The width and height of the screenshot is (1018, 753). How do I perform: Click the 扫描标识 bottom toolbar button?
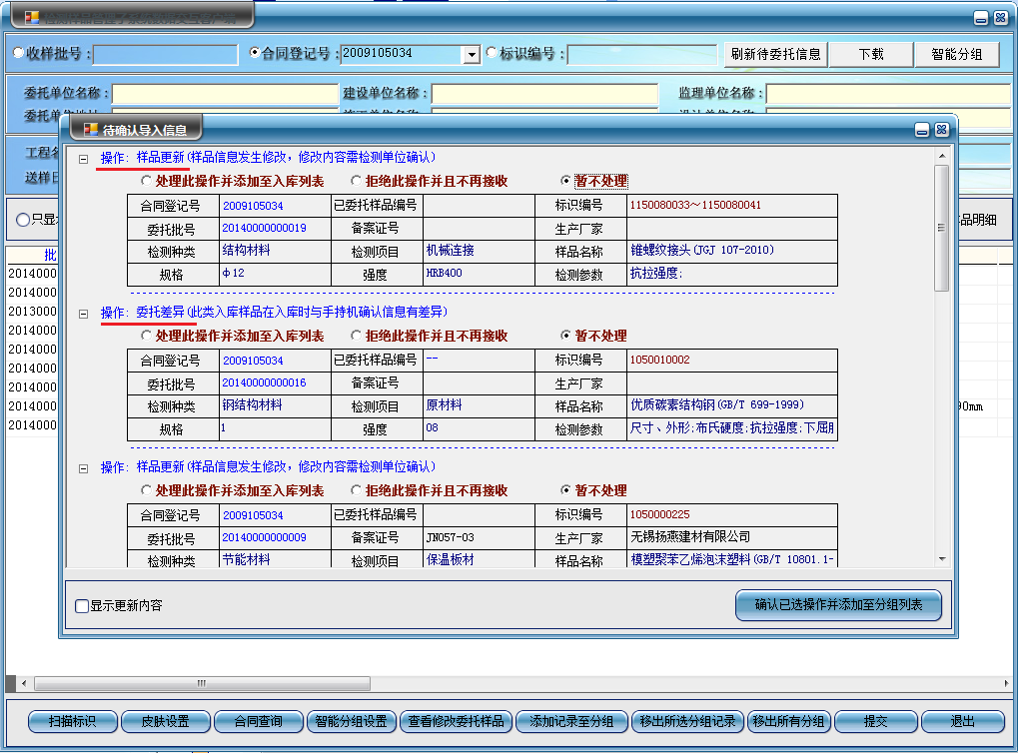coord(73,721)
